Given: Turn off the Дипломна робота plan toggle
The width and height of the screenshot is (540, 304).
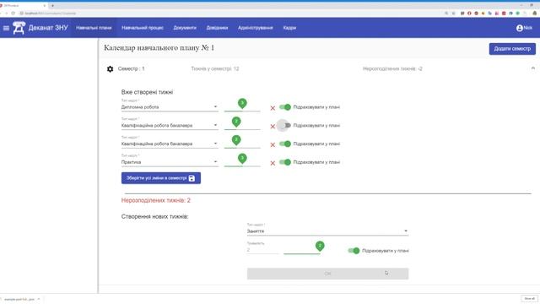Looking at the screenshot, I should (x=285, y=107).
